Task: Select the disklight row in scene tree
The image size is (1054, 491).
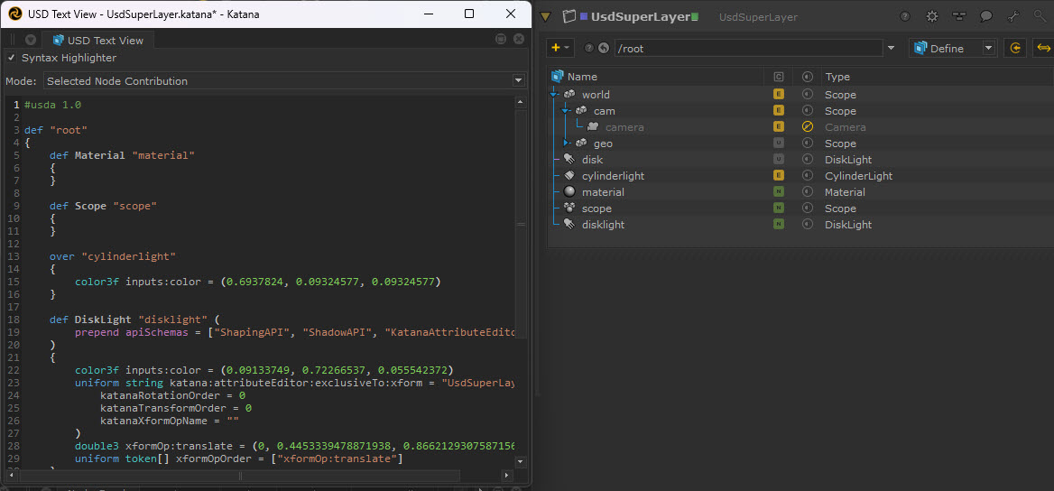Action: (x=603, y=225)
